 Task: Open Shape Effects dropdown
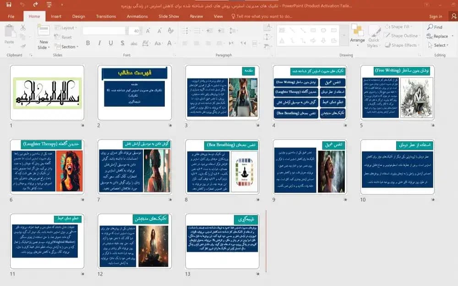[402, 45]
